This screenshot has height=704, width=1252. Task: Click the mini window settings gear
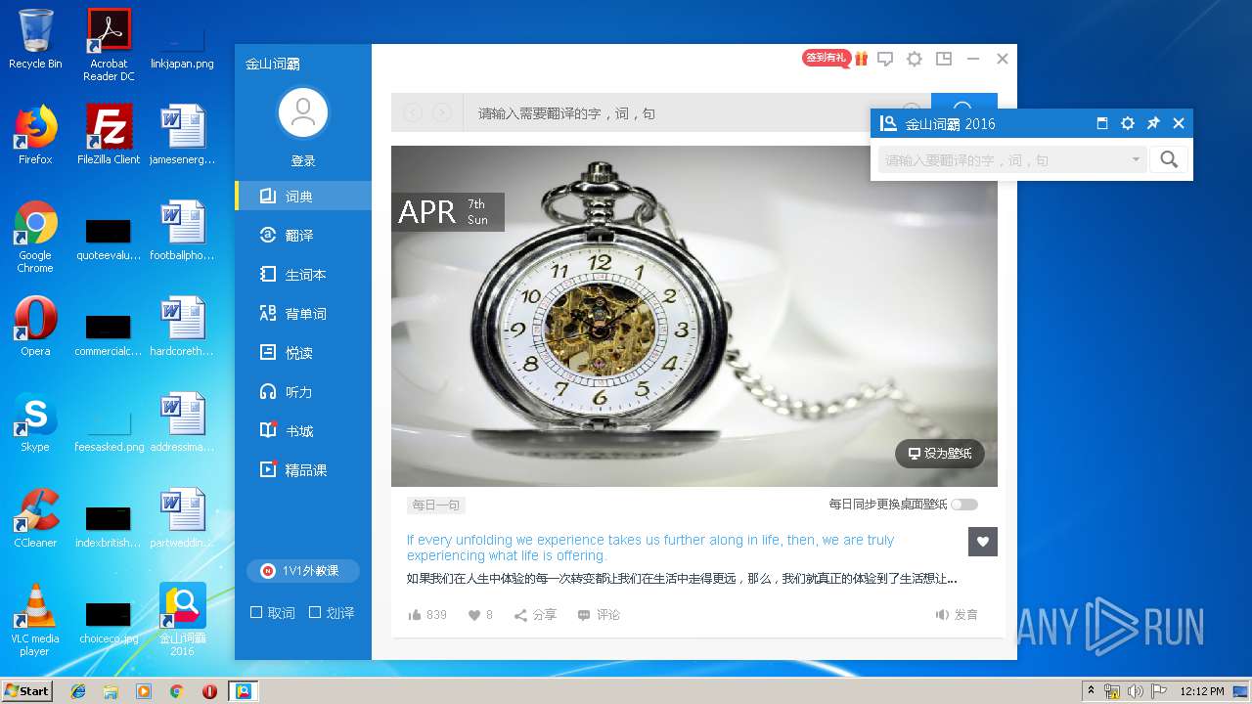coord(1128,123)
